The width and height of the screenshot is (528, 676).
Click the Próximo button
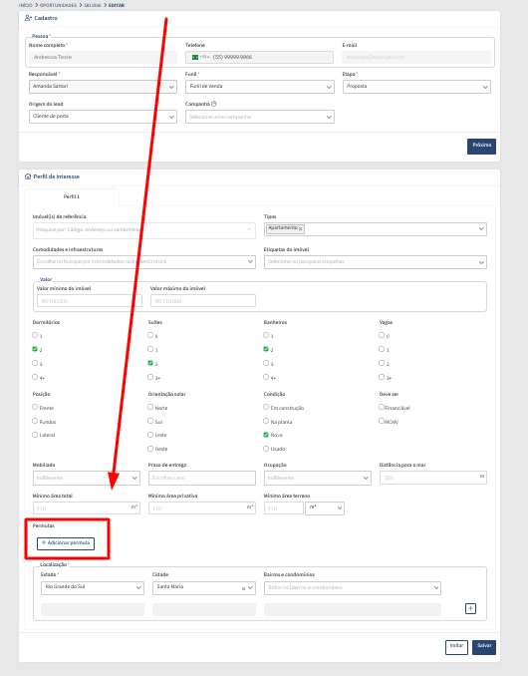(481, 146)
